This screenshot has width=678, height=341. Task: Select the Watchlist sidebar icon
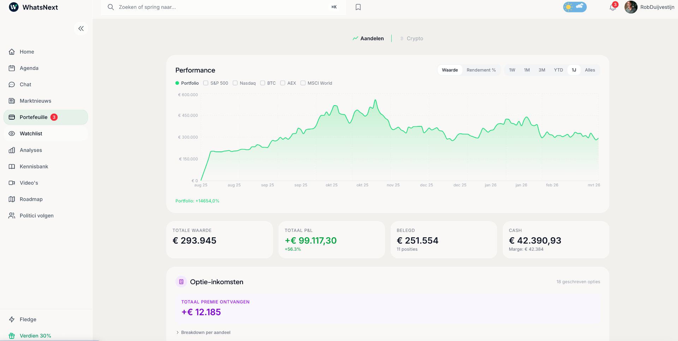point(12,133)
